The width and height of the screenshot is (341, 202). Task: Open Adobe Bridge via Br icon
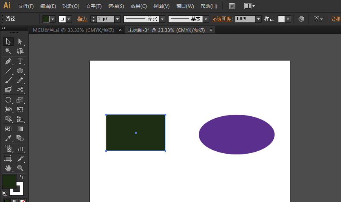tap(232, 6)
